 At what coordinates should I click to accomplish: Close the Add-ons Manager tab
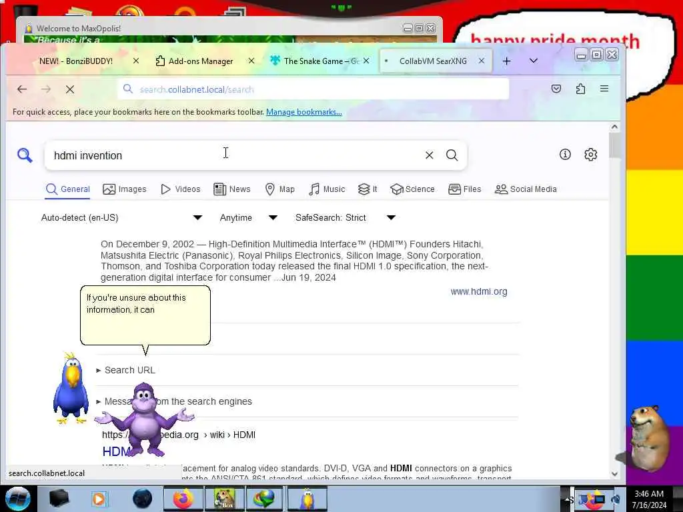tap(251, 61)
